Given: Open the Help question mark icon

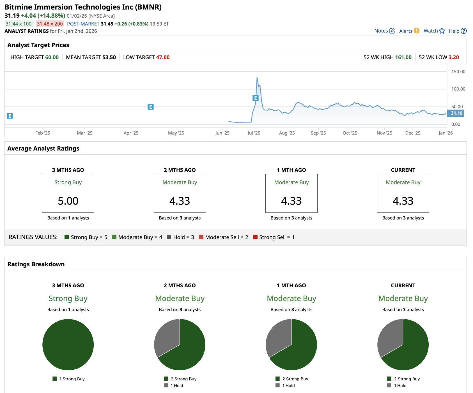Looking at the screenshot, I should tap(464, 31).
